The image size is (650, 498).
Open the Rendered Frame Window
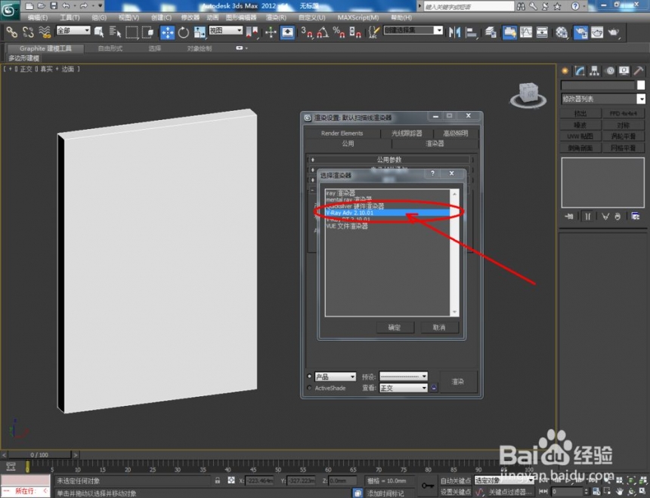(x=597, y=32)
